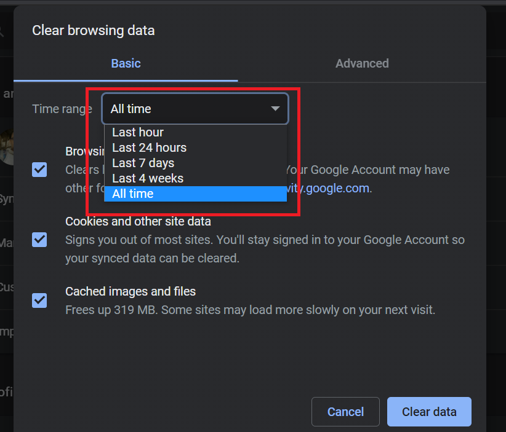Screen dimensions: 506x432
Task: Select the Basic tab
Action: click(126, 63)
